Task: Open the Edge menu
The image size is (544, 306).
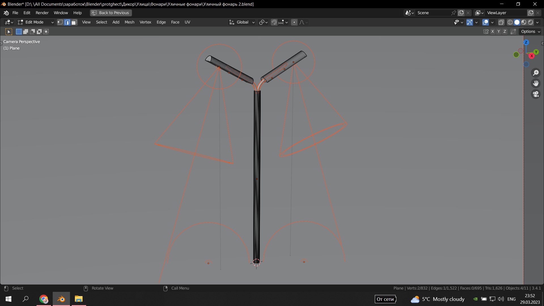Action: 161,22
